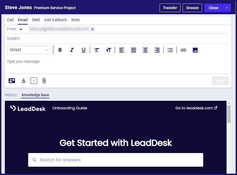
Task: Focus the Search for answers box
Action: tap(116, 160)
